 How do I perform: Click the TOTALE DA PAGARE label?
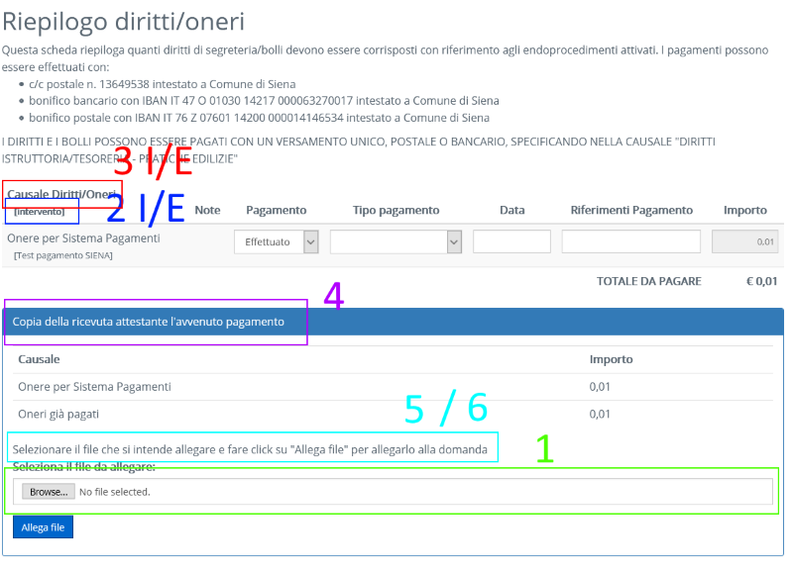pos(648,281)
